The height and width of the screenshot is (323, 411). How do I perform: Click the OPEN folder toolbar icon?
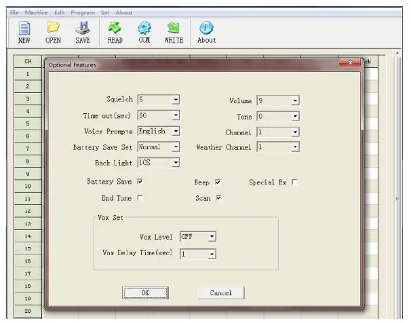[53, 33]
